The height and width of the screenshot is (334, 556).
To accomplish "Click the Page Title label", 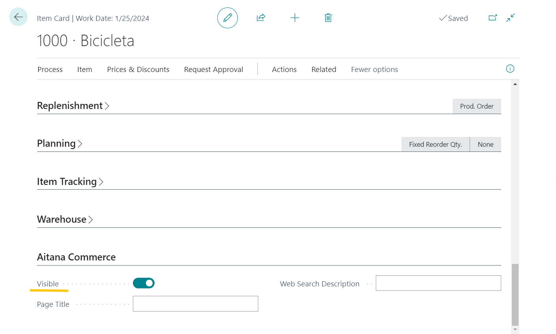I will tap(53, 304).
